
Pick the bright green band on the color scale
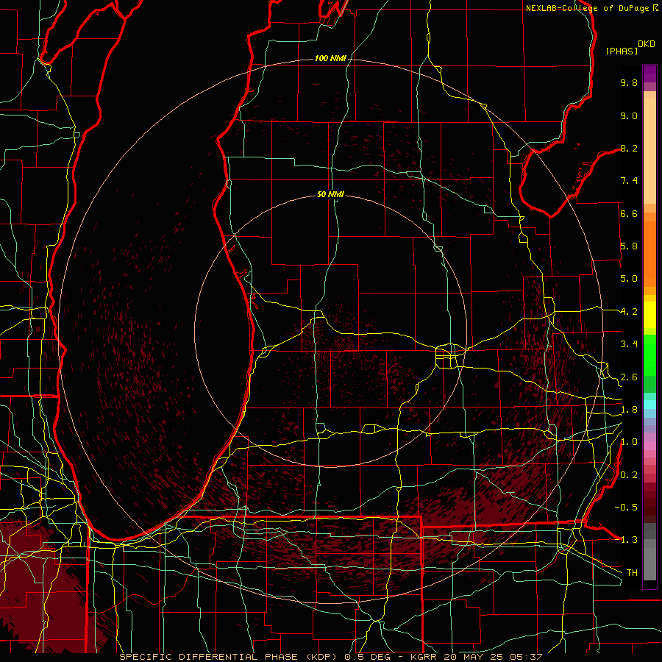click(649, 355)
